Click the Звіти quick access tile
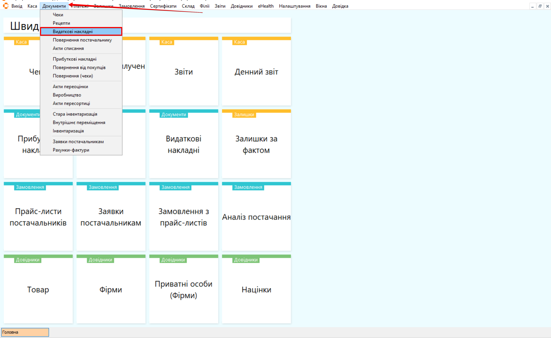The width and height of the screenshot is (551, 338). pos(183,72)
